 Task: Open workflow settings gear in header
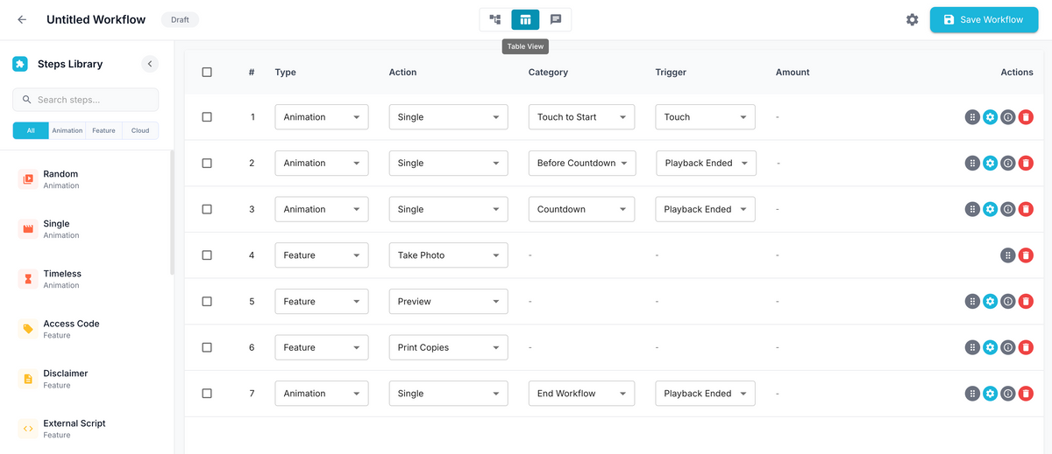[x=912, y=19]
